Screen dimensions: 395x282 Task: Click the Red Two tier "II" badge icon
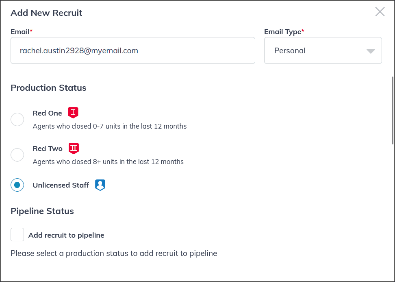tap(74, 149)
